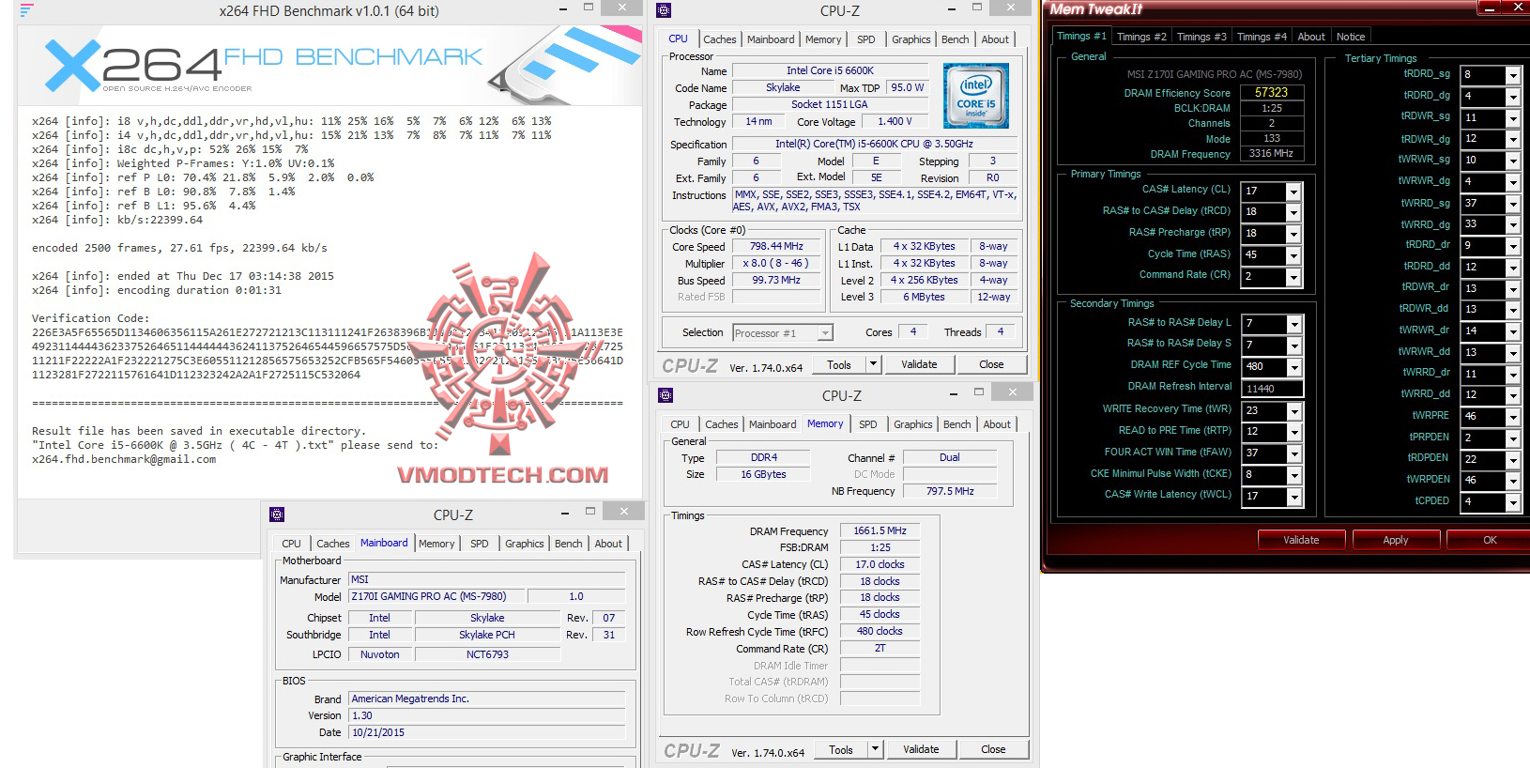Click the Tools button in CPU-Z processor window
1530x768 pixels.
click(x=839, y=364)
